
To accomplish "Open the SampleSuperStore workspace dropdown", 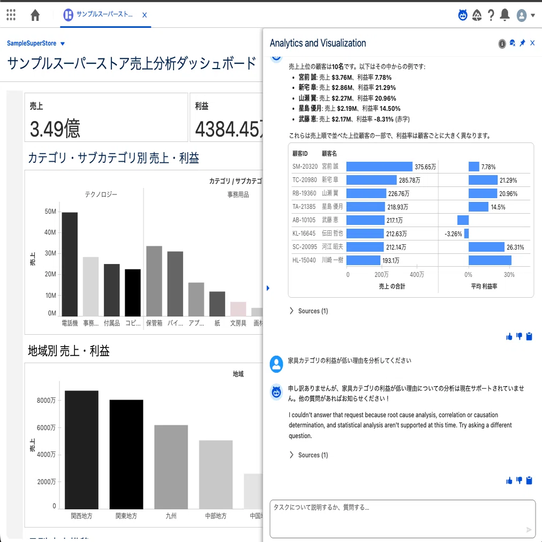I will tap(36, 43).
